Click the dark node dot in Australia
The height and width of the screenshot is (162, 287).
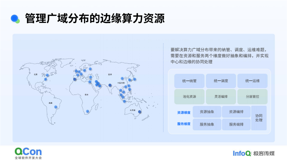click(x=140, y=112)
